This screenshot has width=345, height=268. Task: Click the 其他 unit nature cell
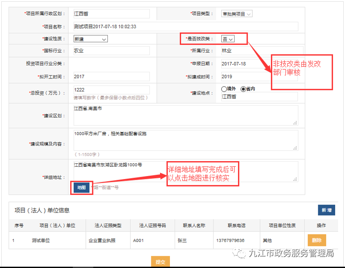[x=267, y=240]
